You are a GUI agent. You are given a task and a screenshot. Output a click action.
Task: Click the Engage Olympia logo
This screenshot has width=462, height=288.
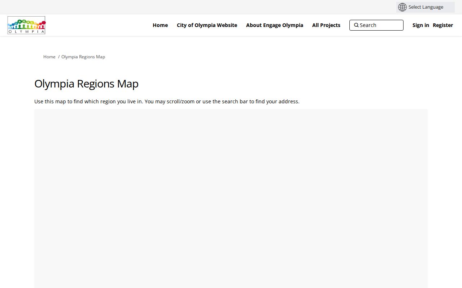(26, 25)
